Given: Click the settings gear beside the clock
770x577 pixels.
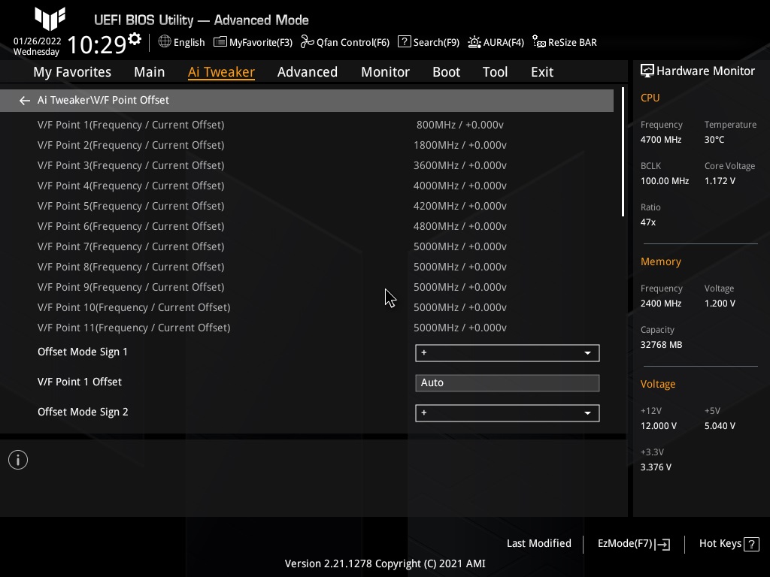Looking at the screenshot, I should tap(135, 39).
